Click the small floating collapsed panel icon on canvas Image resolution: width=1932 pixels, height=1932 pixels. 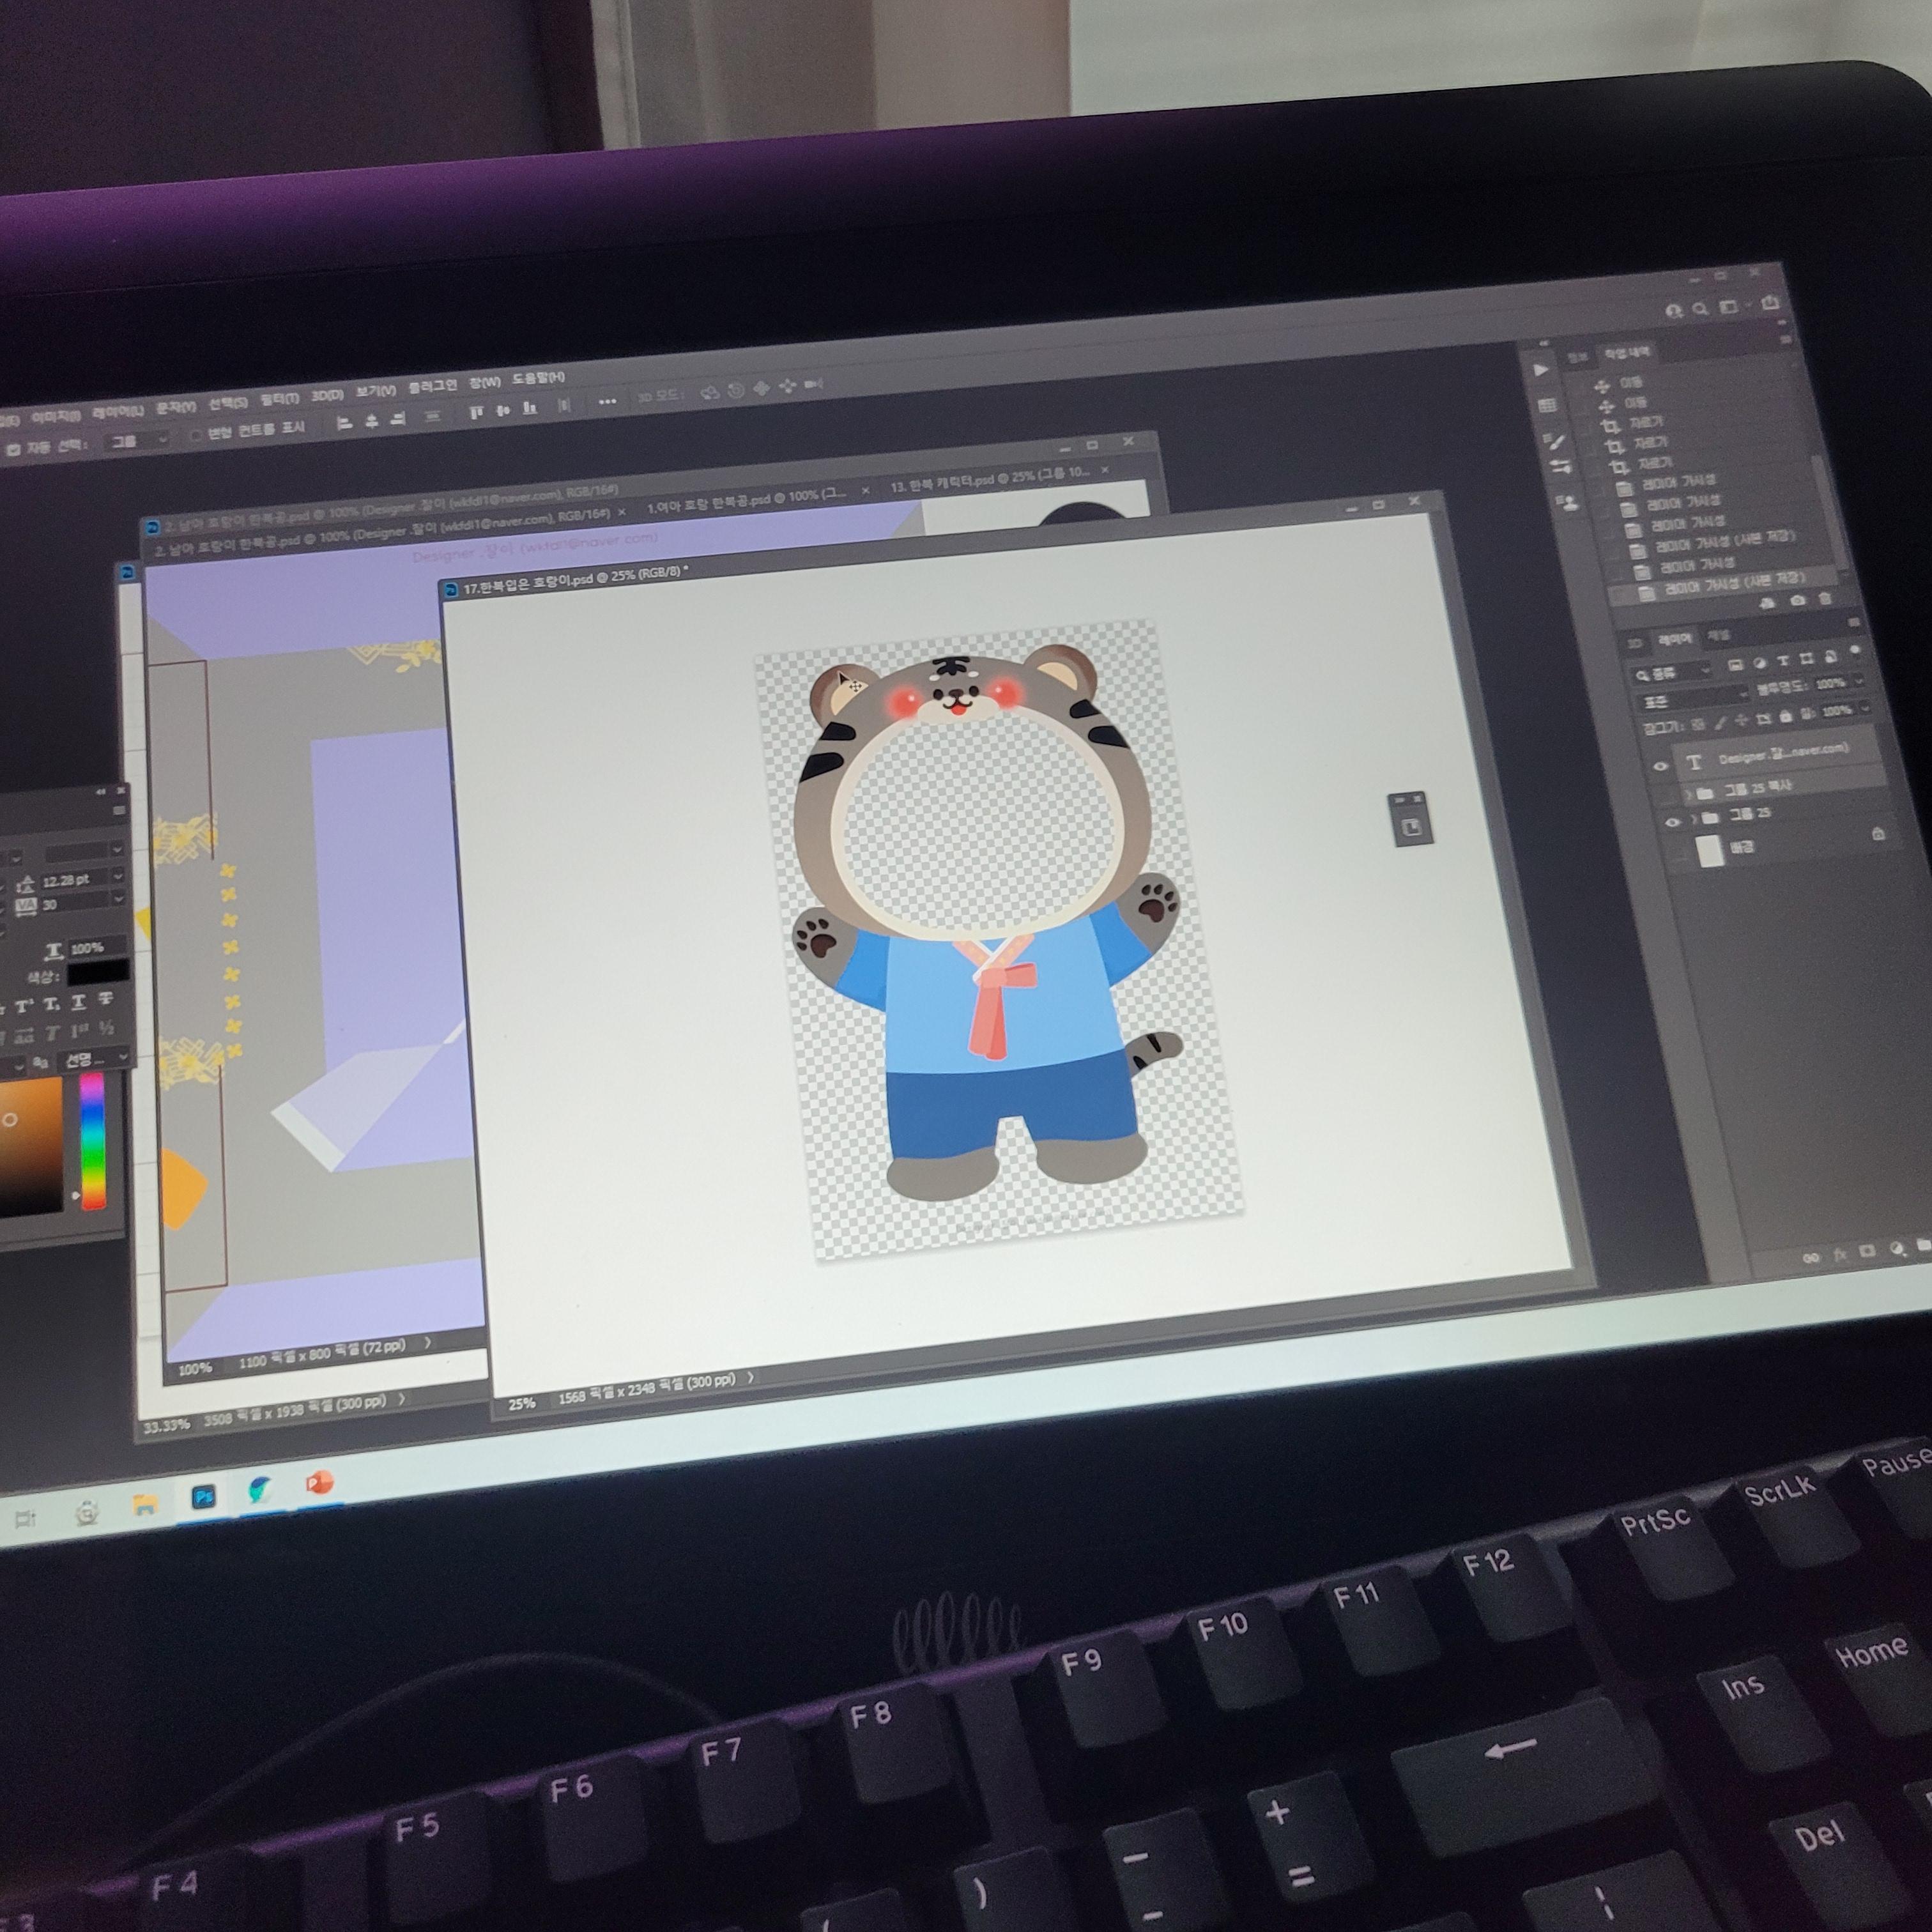pos(1411,827)
